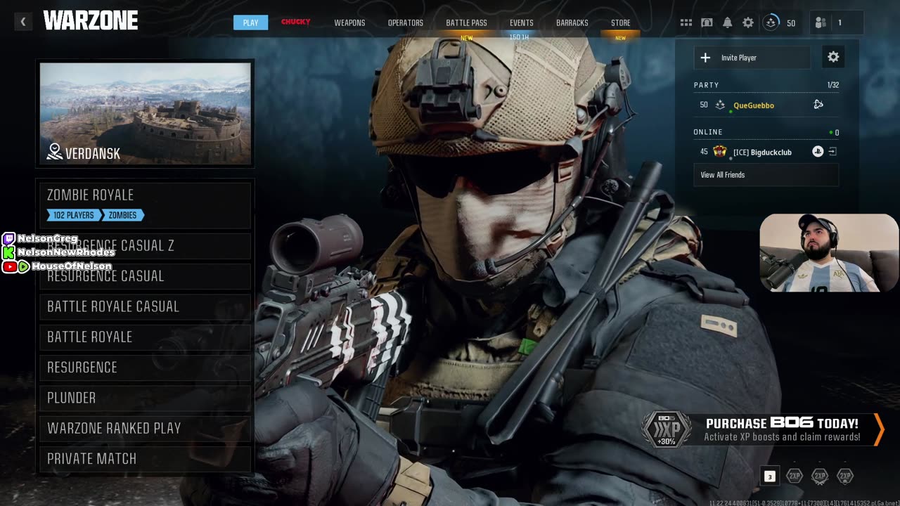The width and height of the screenshot is (900, 506).
Task: Open the grid menu icon
Action: pyautogui.click(x=686, y=22)
